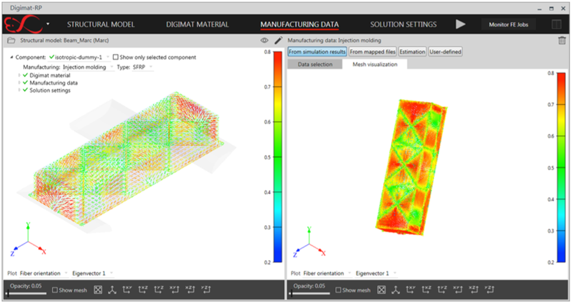This screenshot has height=304, width=572.
Task: Open structural model folder icon
Action: 10,41
